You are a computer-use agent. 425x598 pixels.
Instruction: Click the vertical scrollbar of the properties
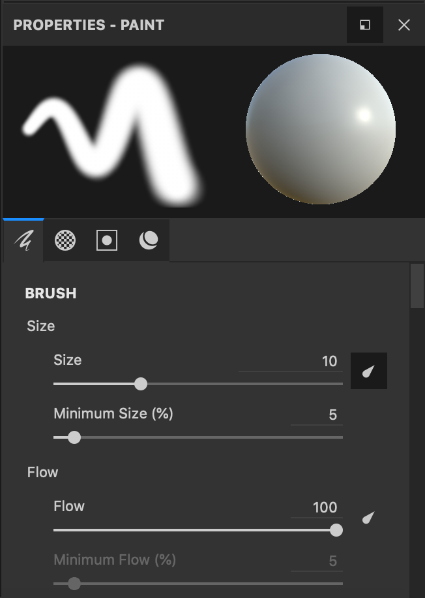(417, 287)
